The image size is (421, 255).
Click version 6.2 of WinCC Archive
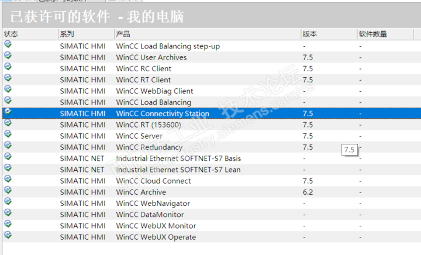(308, 192)
